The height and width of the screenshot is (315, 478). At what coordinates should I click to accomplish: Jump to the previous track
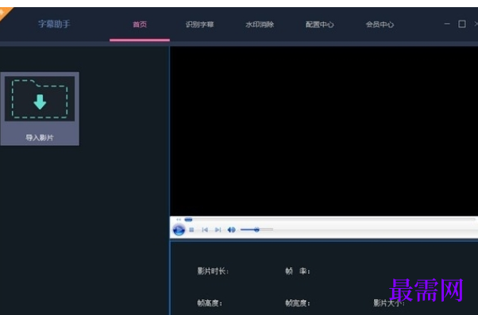(x=205, y=229)
